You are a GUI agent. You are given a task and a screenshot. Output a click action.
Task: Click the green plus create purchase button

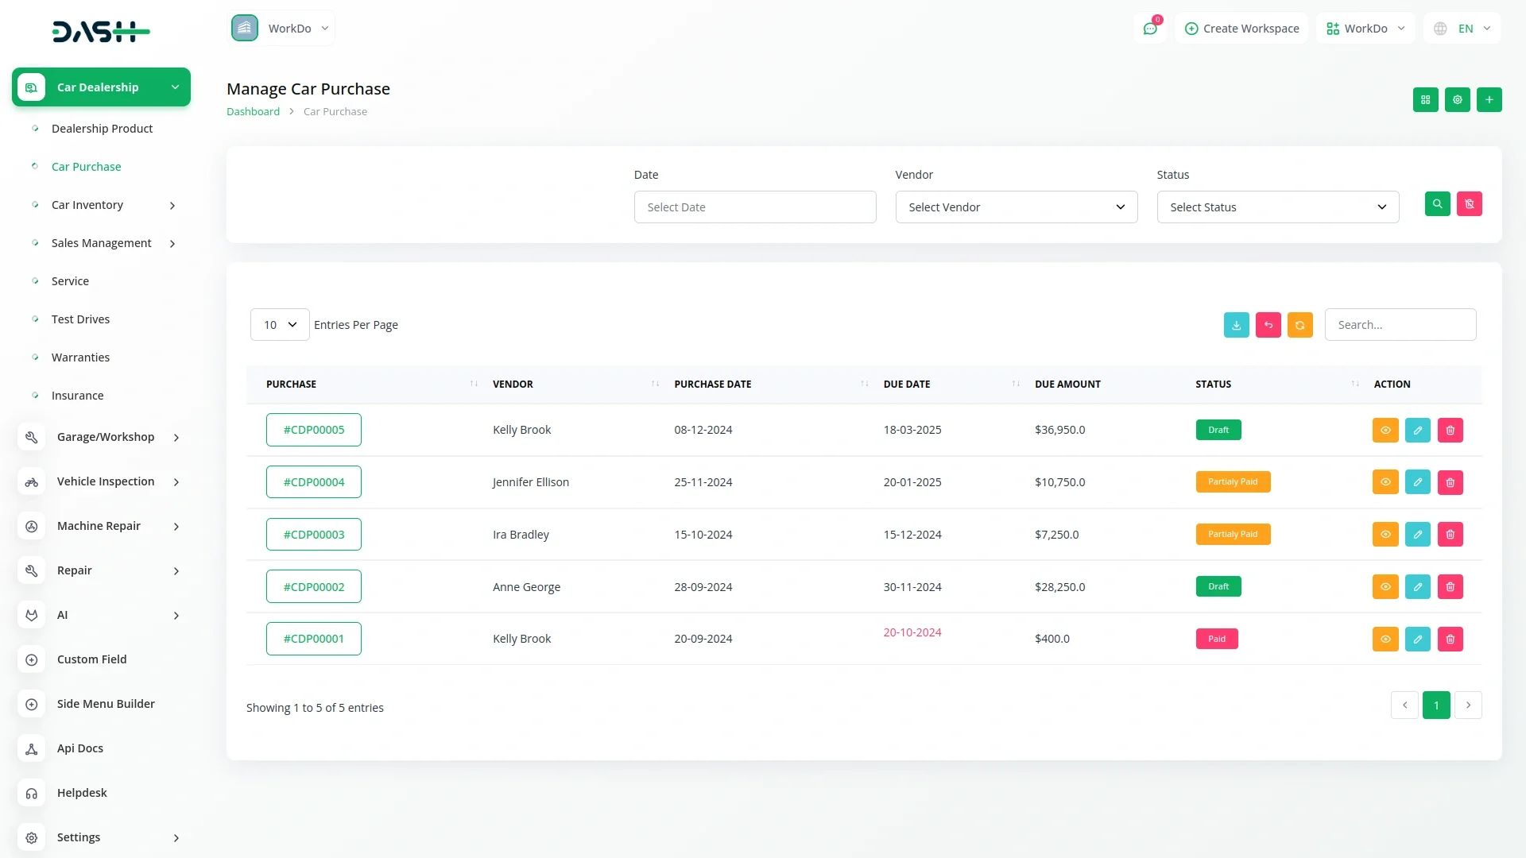pos(1489,100)
